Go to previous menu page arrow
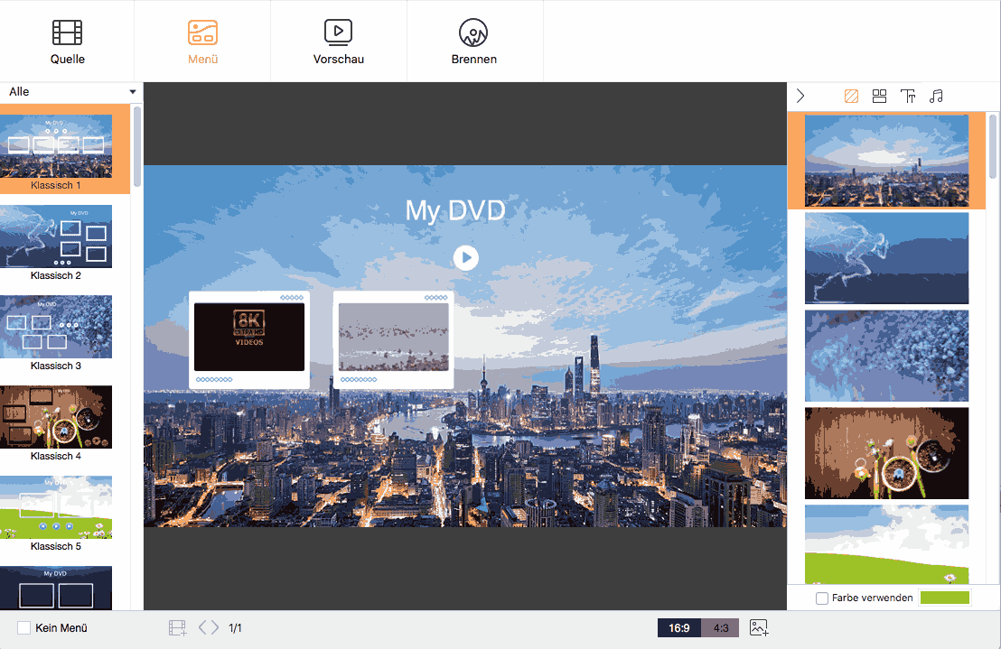 point(202,628)
